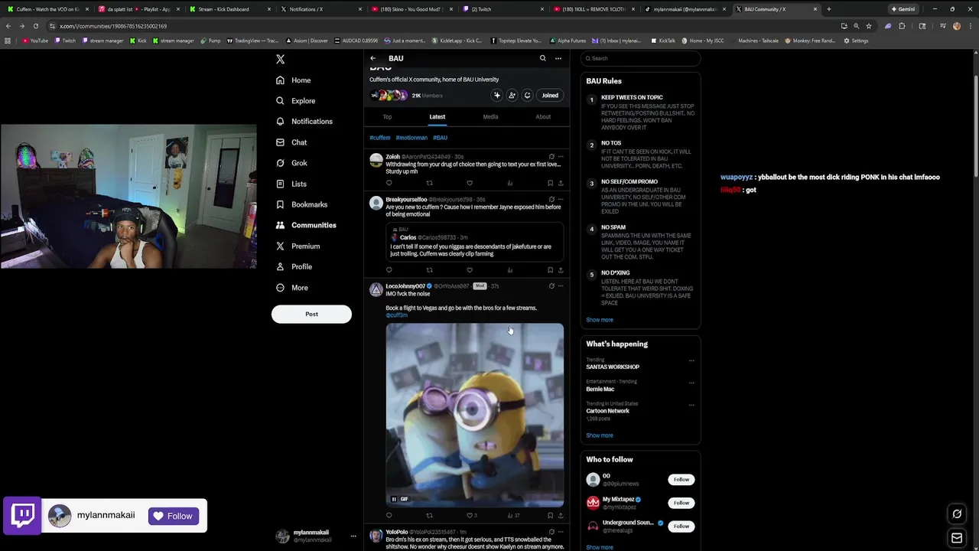This screenshot has width=979, height=551.
Task: Follow the OO account
Action: (x=681, y=480)
